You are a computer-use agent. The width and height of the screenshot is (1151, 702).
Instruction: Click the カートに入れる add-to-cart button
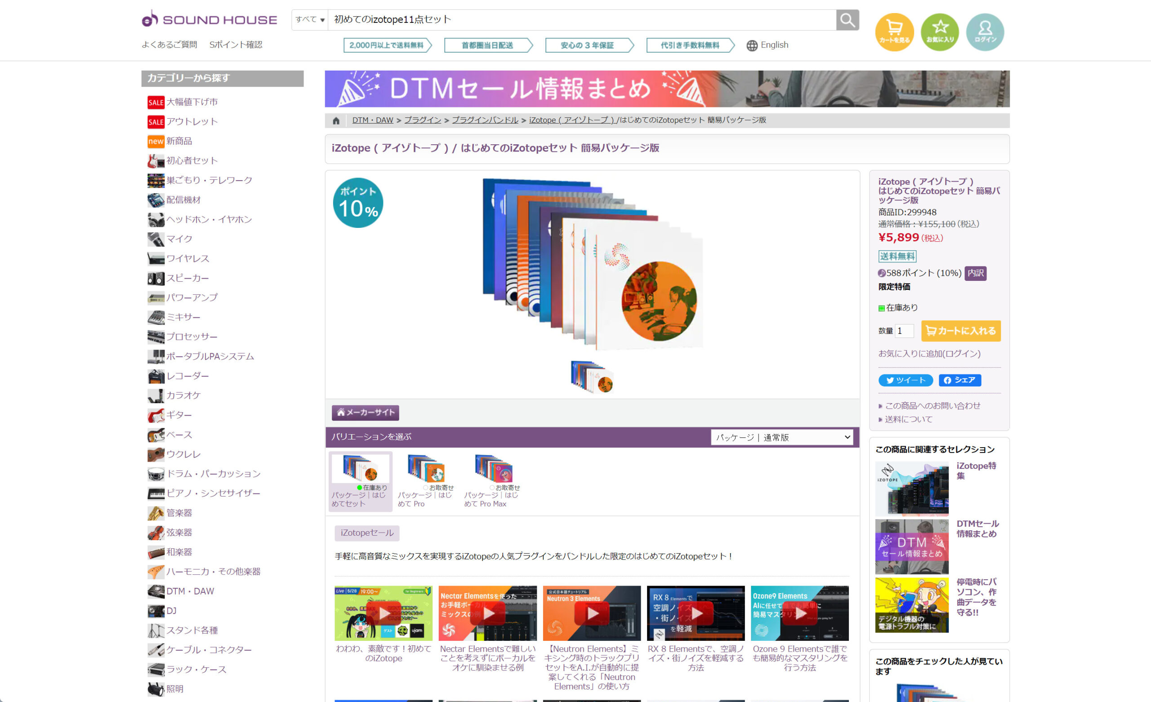click(x=961, y=331)
